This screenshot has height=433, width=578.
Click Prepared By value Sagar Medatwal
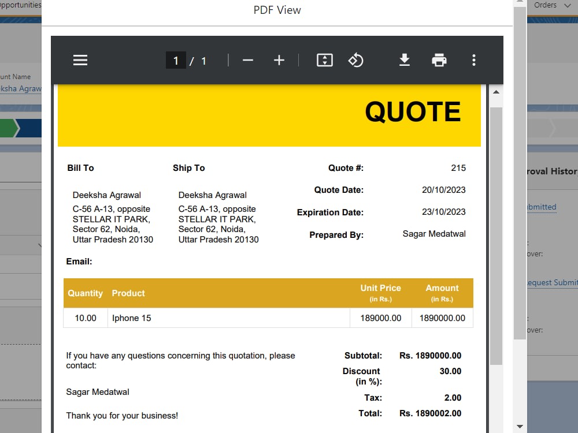pyautogui.click(x=434, y=234)
